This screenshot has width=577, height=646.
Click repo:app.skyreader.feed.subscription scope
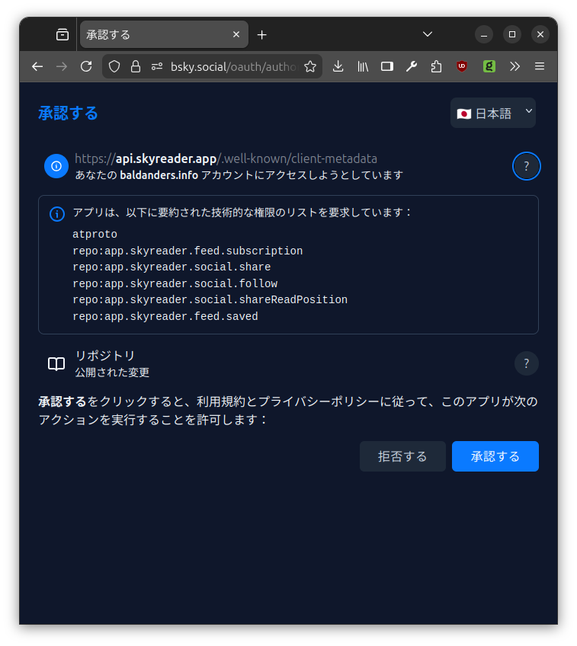click(188, 251)
